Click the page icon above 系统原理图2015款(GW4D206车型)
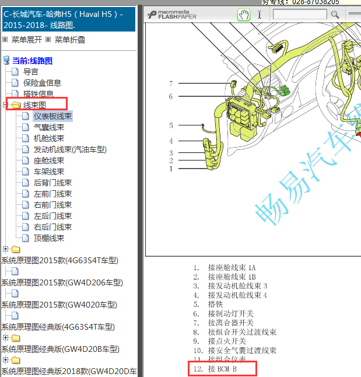 click(15, 271)
